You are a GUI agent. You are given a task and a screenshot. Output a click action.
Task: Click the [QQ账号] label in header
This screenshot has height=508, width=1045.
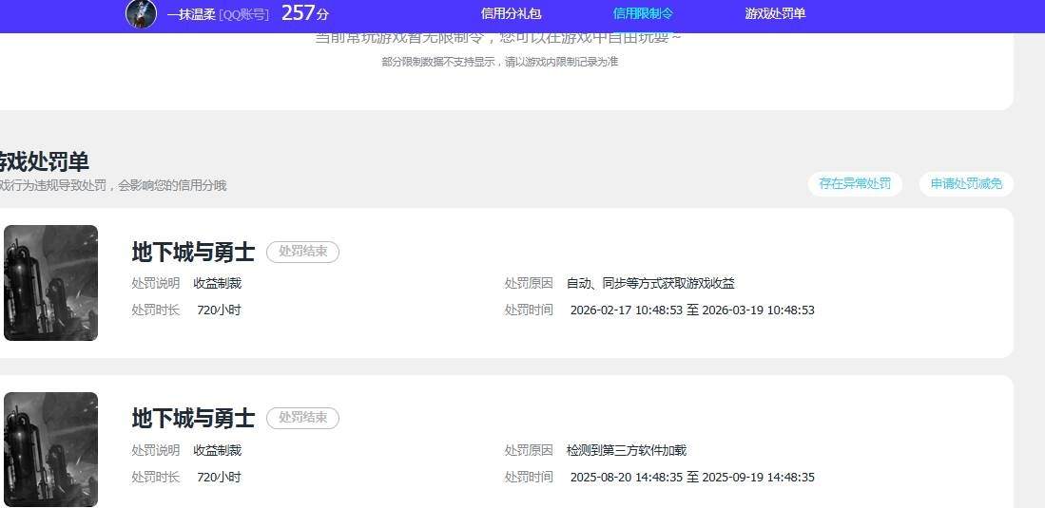244,14
